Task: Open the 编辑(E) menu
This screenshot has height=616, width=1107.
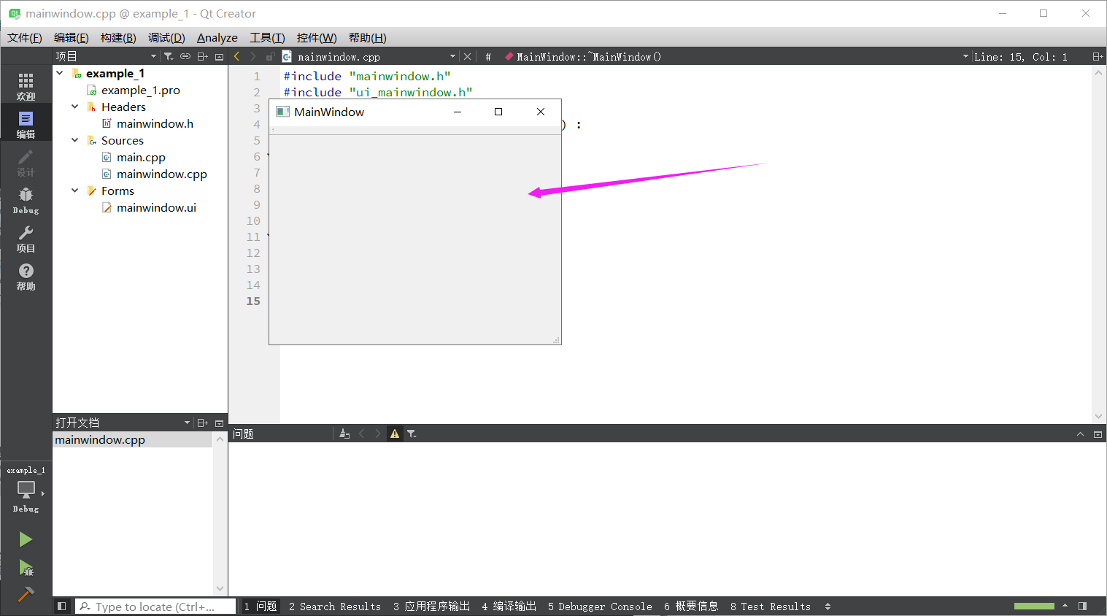Action: [x=72, y=37]
